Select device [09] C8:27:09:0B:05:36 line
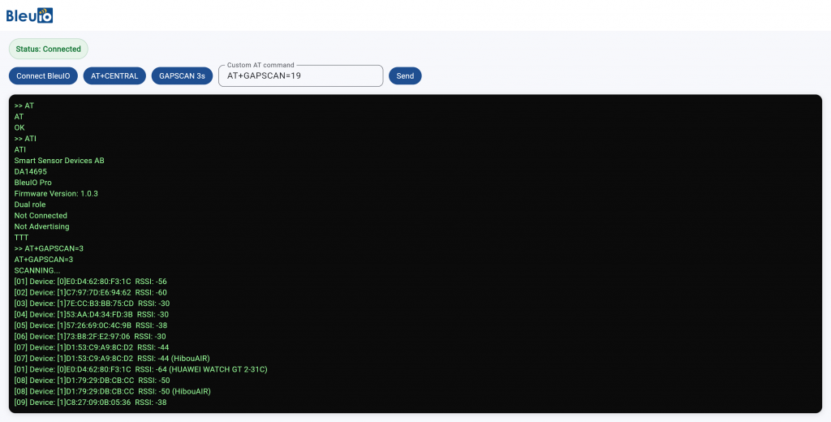Viewport: 831px width, 422px height. click(x=91, y=403)
